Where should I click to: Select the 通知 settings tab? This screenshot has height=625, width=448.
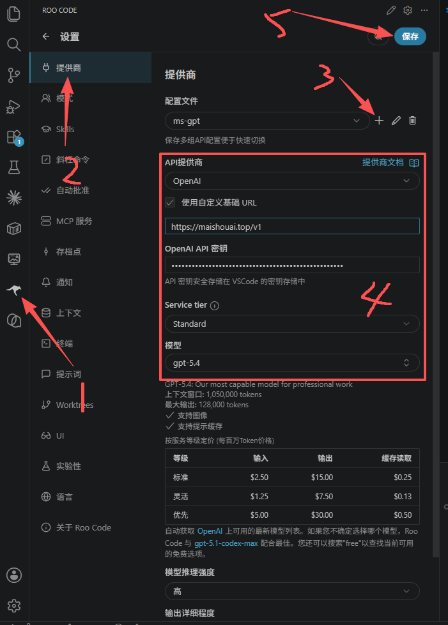(x=91, y=282)
